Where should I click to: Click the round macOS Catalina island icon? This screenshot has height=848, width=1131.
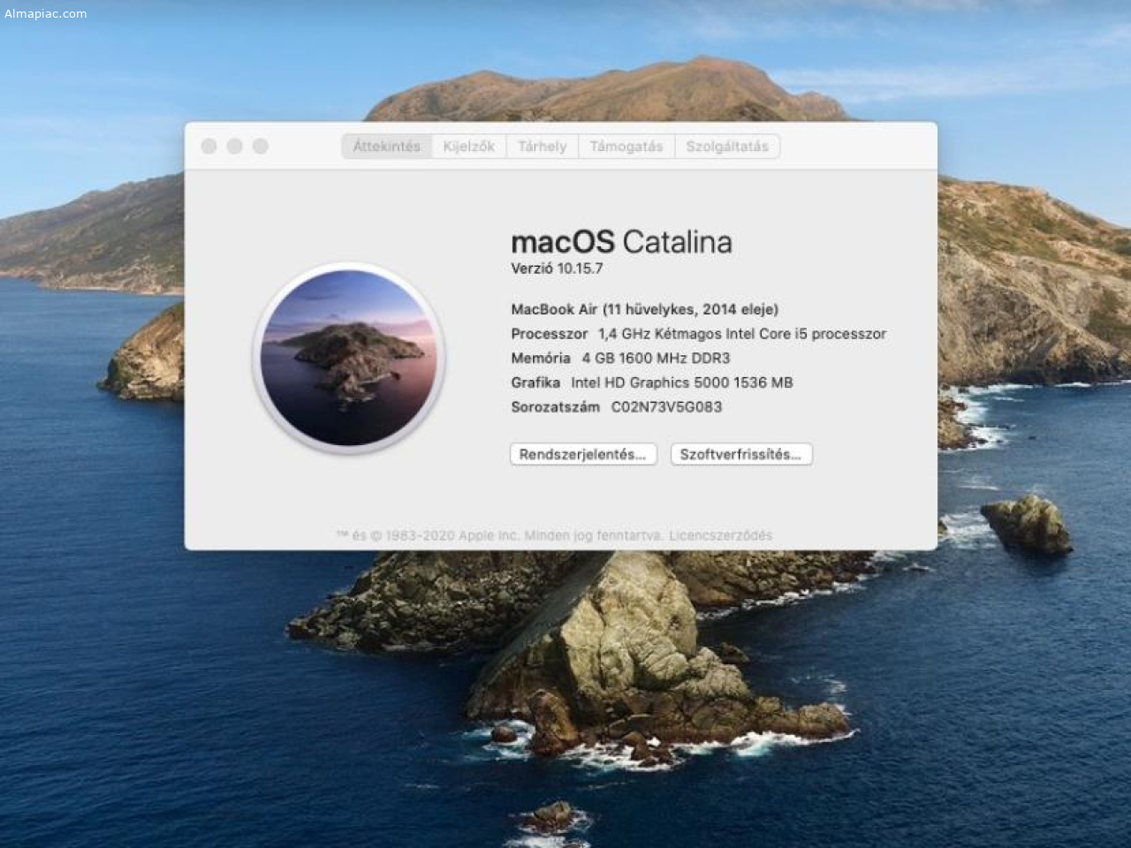click(x=349, y=358)
